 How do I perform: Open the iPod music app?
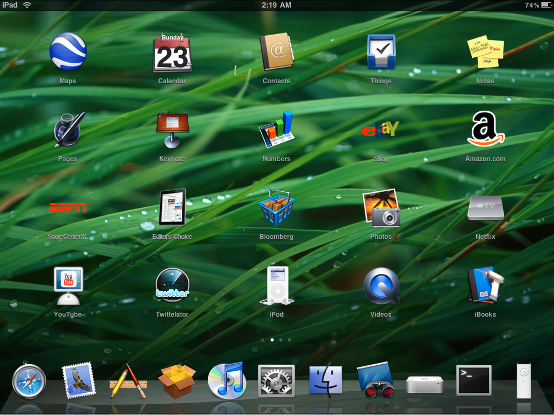point(278,285)
